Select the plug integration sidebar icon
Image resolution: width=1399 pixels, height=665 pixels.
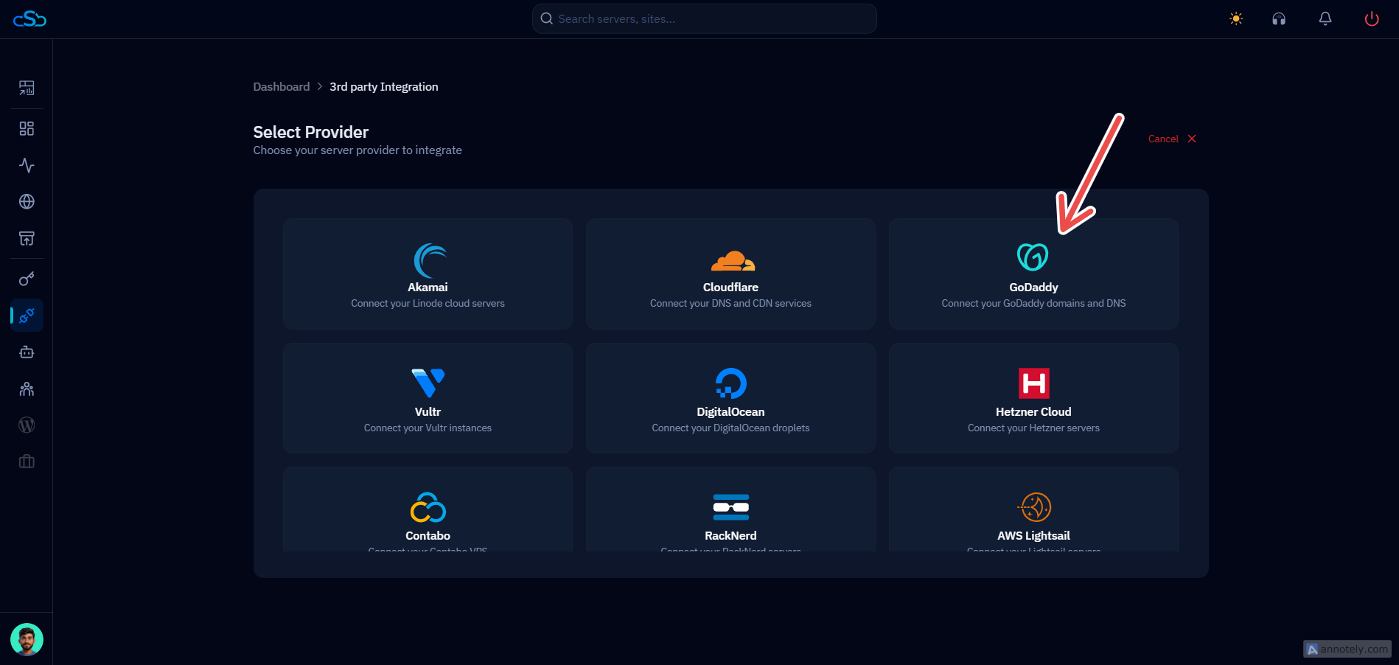[x=27, y=316]
